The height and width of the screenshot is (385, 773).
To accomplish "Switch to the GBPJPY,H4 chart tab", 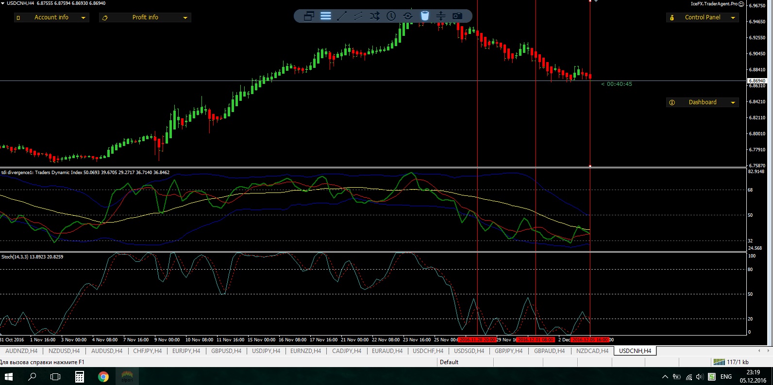I will tap(509, 351).
